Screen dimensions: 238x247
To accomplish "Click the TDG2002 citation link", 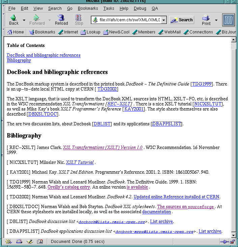I will [107, 89].
